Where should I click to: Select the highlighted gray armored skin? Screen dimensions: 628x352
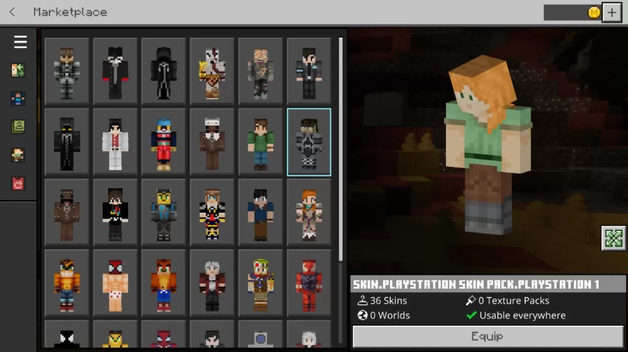[x=309, y=142]
